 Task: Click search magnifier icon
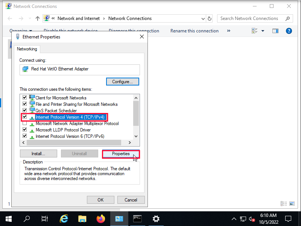click(x=287, y=18)
